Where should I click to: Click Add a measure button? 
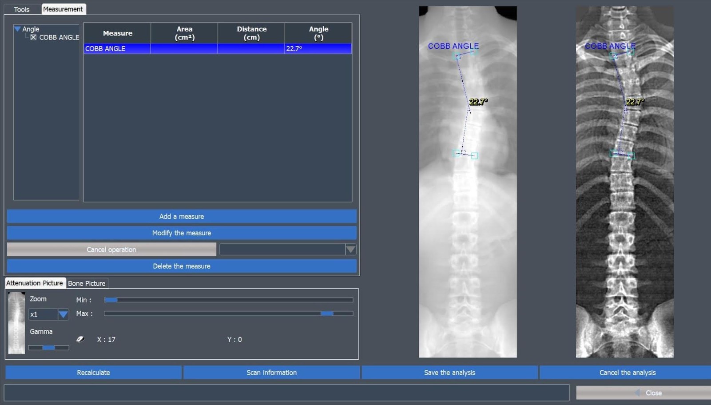click(x=182, y=216)
